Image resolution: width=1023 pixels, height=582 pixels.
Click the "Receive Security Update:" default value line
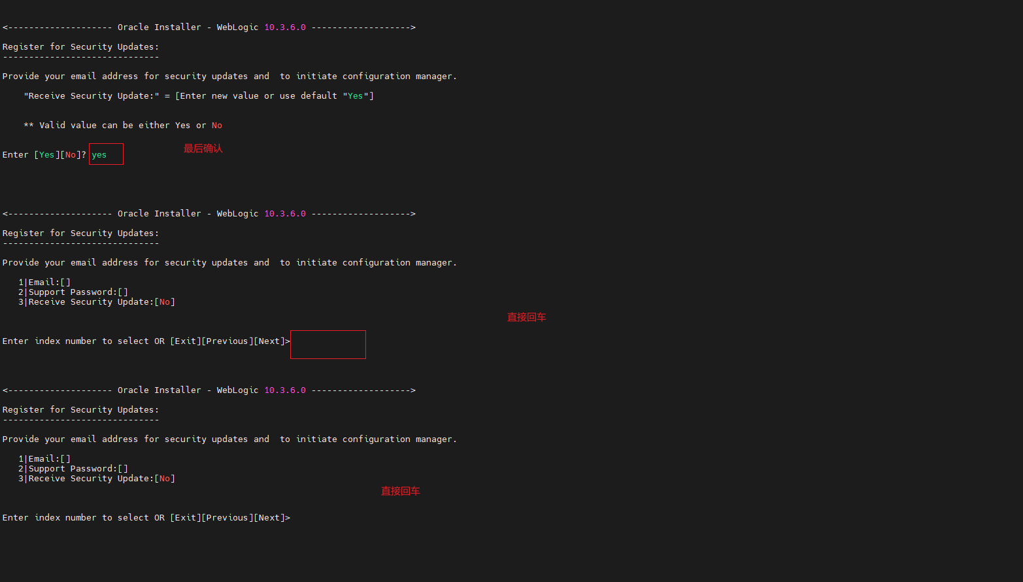(x=199, y=96)
